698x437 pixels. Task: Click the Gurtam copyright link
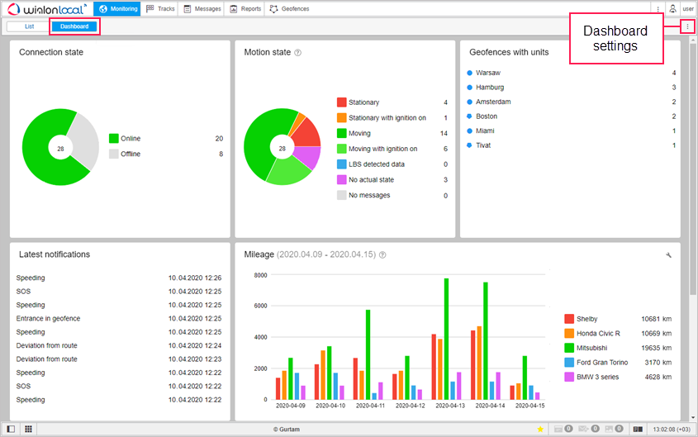(287, 430)
